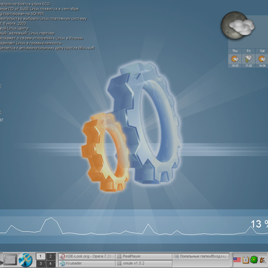Launch the KDE control center tools icon
268x268 pixels.
pos(25,260)
